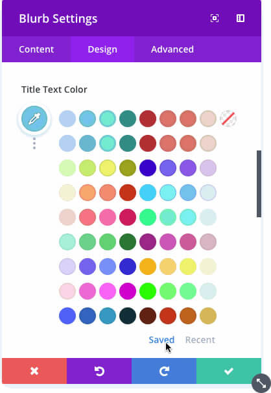Pick the orange-yellow swatch
The height and width of the screenshot is (393, 271).
148,267
